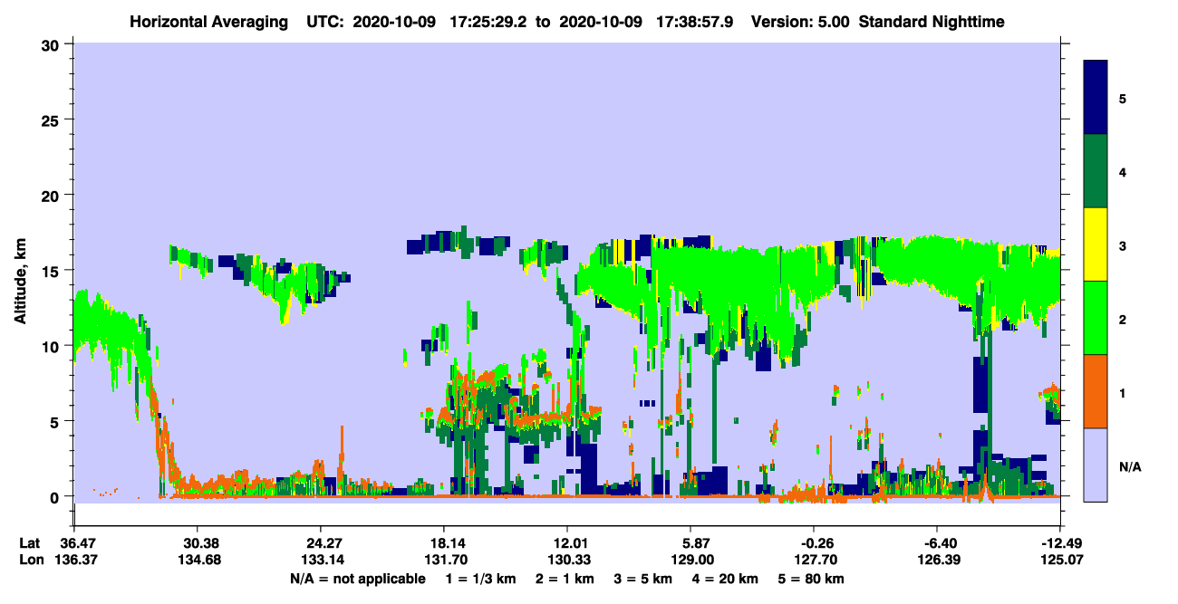This screenshot has width=1178, height=604.
Task: Click longitude value 127.70
Action: click(x=814, y=560)
